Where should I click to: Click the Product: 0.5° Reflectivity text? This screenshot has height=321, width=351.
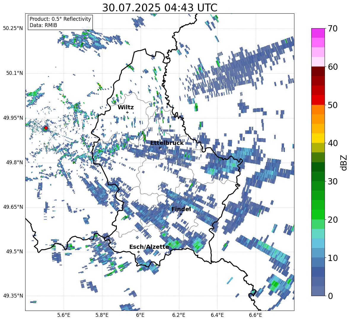[x=60, y=19]
